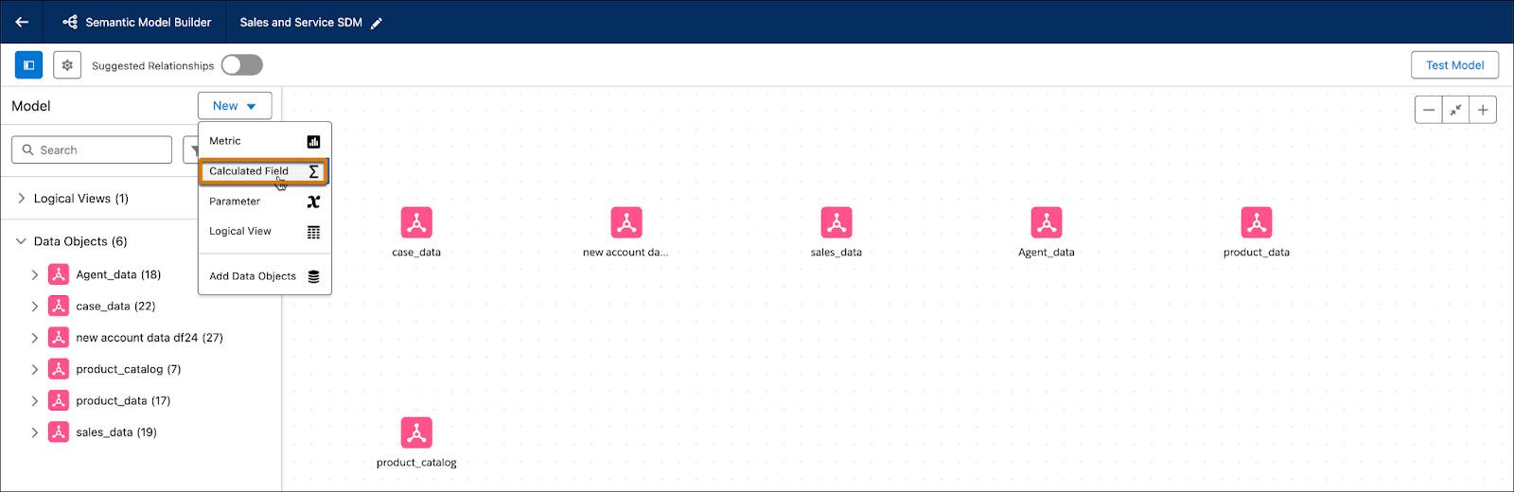Click sales_data pink icon in tree
This screenshot has width=1514, height=492.
tap(59, 431)
